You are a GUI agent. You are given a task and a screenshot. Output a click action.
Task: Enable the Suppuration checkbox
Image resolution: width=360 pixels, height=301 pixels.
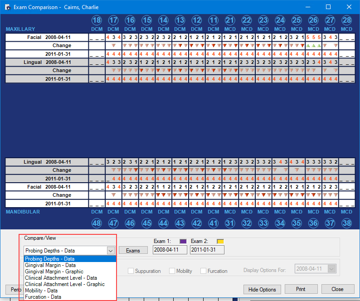pos(131,271)
